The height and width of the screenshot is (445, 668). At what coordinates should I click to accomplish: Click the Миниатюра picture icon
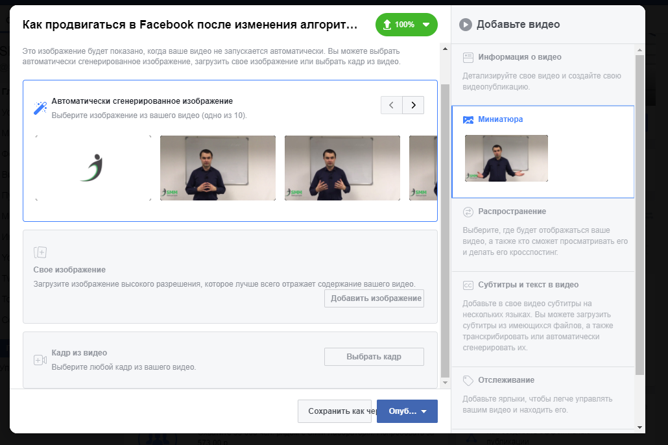click(468, 120)
